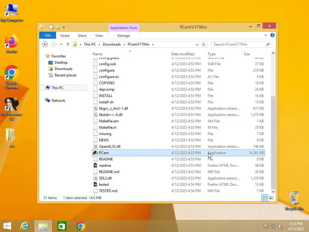Image resolution: width=309 pixels, height=232 pixels.
Task: Click the Properties quick access toolbar icon
Action: pos(51,27)
